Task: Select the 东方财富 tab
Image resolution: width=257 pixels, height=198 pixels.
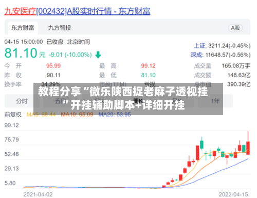Action: coord(23,28)
